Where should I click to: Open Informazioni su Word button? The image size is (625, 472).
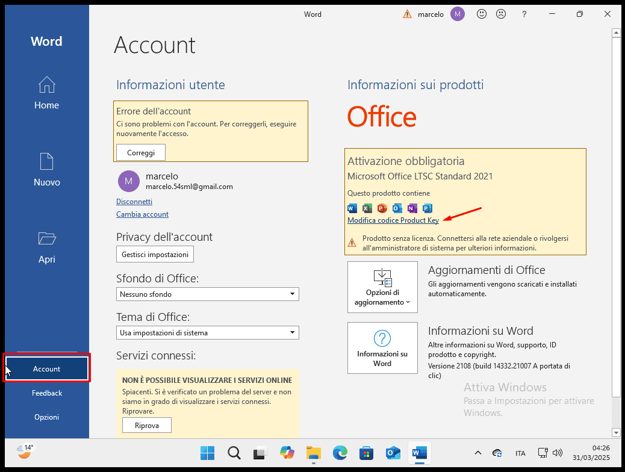382,347
